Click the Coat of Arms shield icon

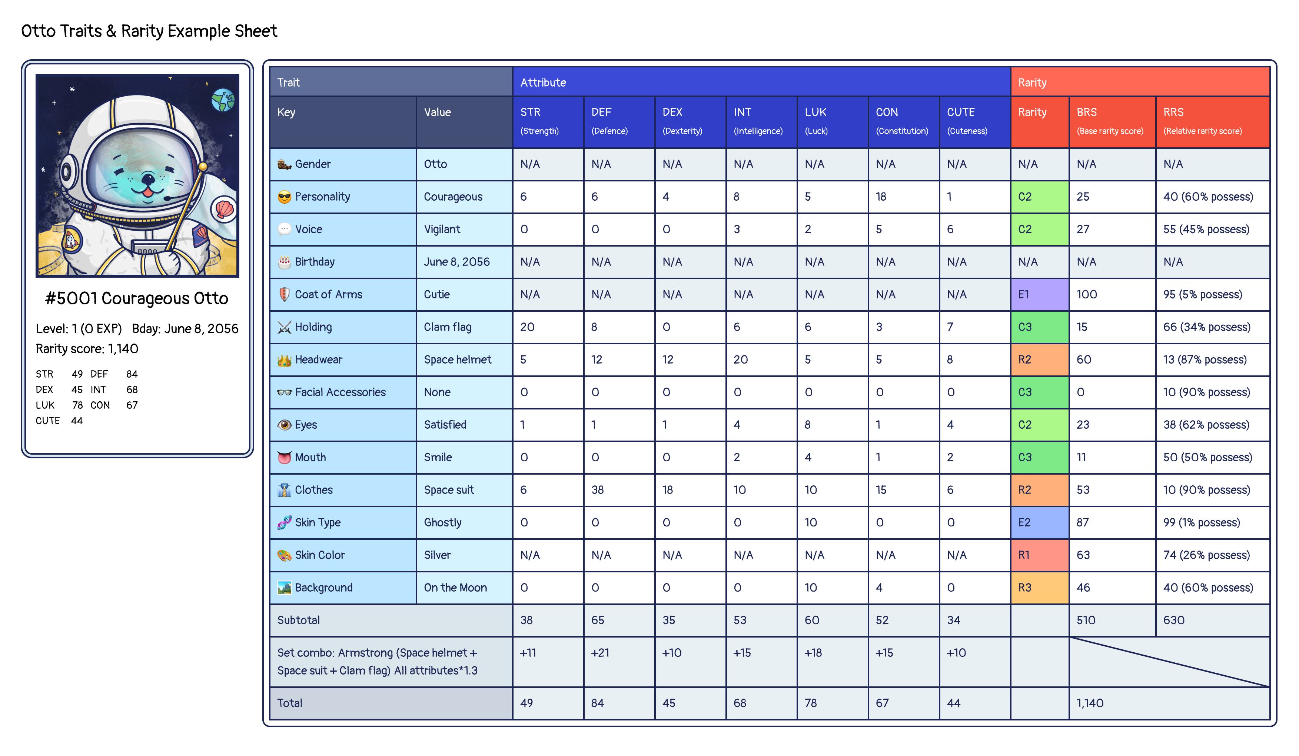pyautogui.click(x=284, y=295)
